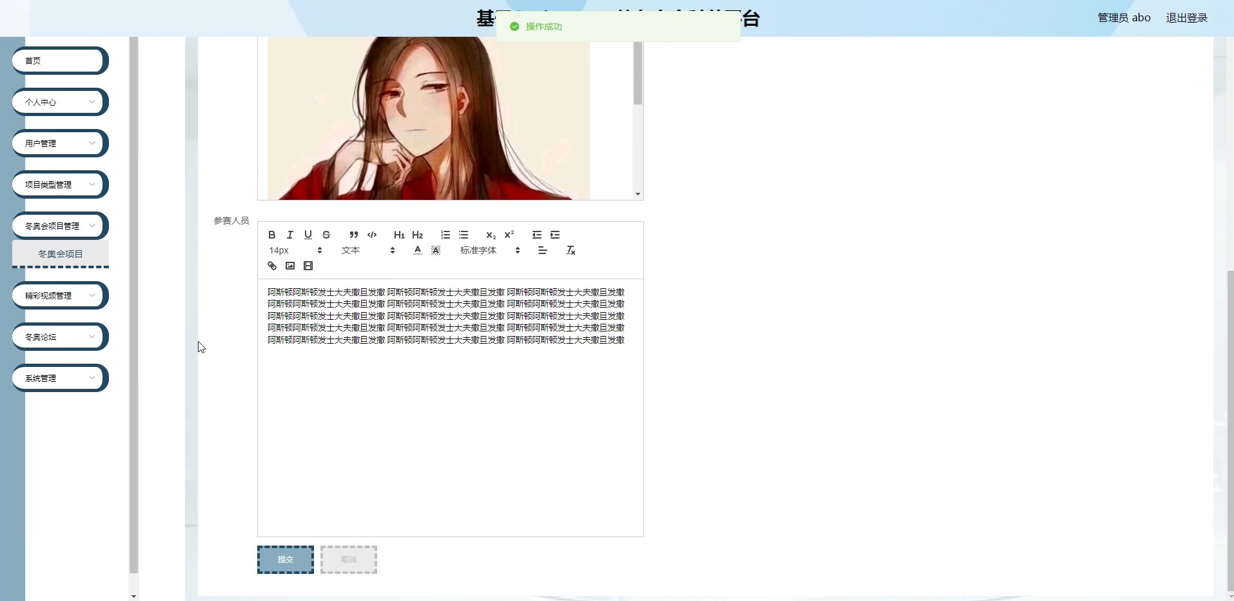This screenshot has height=601, width=1234.
Task: Click the 取消 cancel button
Action: coord(349,560)
